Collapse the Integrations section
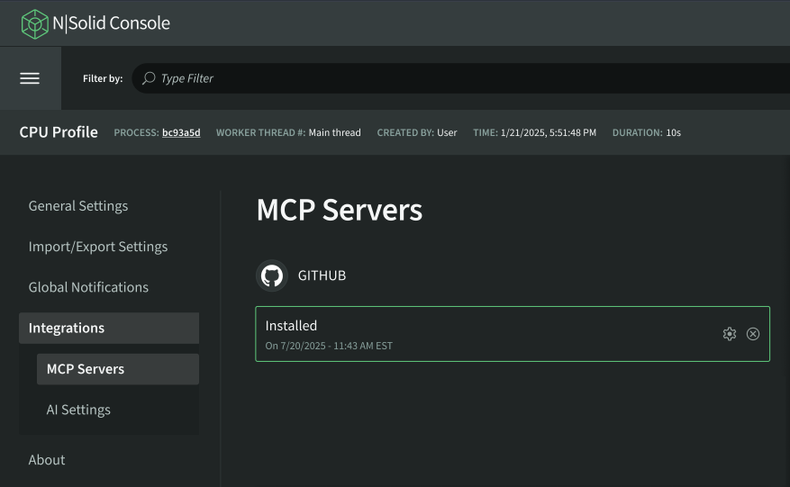Viewport: 790px width, 487px height. point(108,328)
